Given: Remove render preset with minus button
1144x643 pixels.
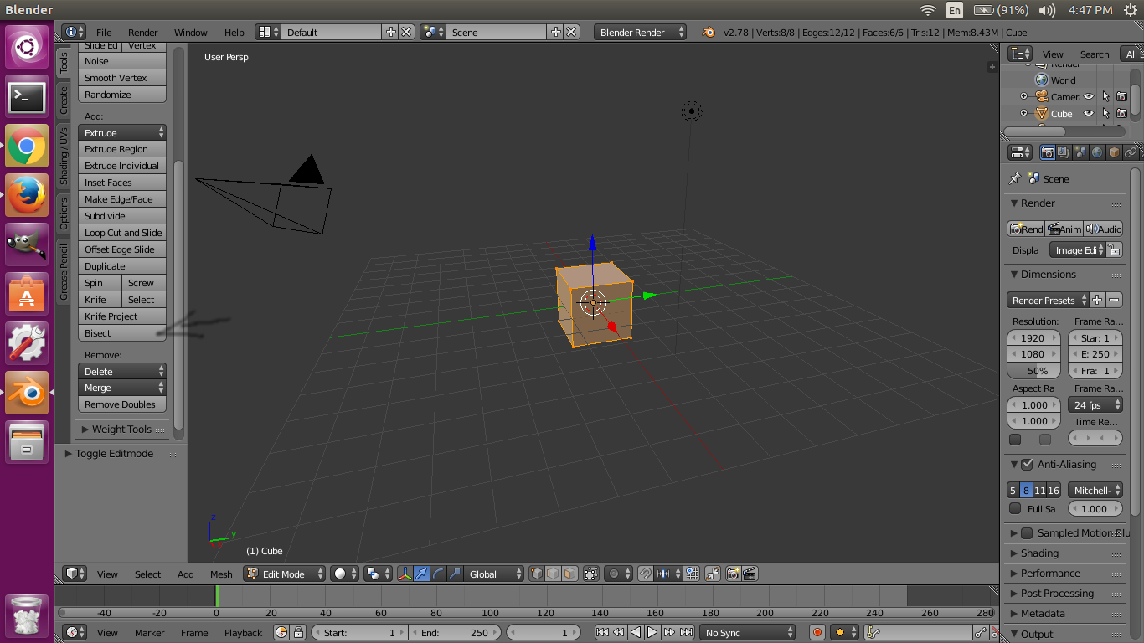Looking at the screenshot, I should 1114,300.
